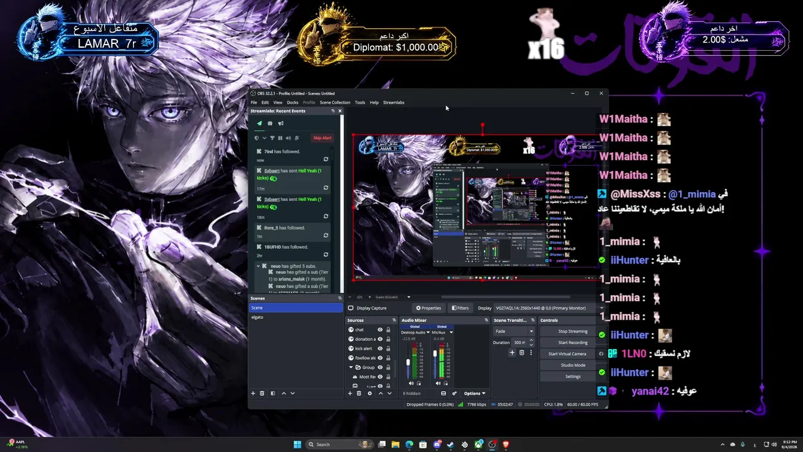Toggle the lock on the kick alert source
This screenshot has width=803, height=452.
click(388, 348)
